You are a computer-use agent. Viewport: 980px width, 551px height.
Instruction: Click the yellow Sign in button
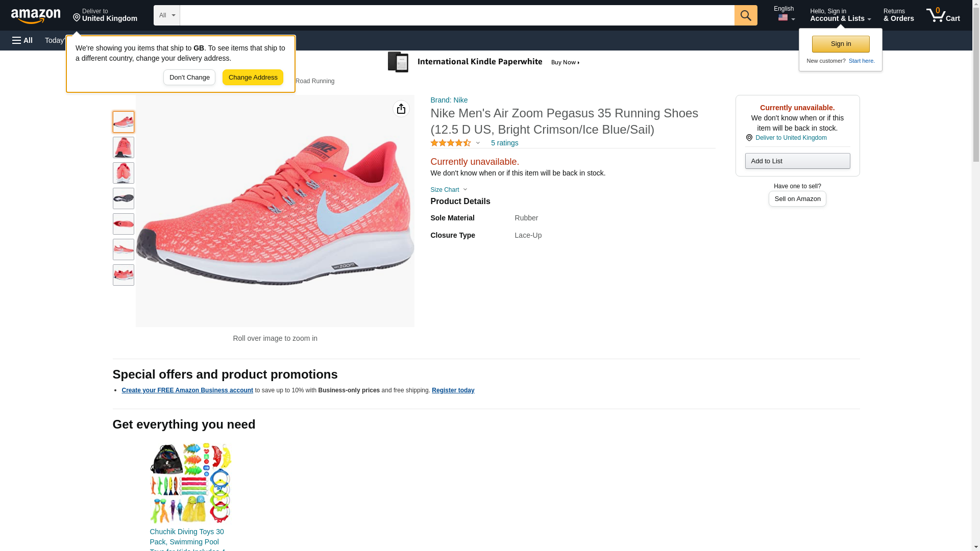(x=841, y=44)
